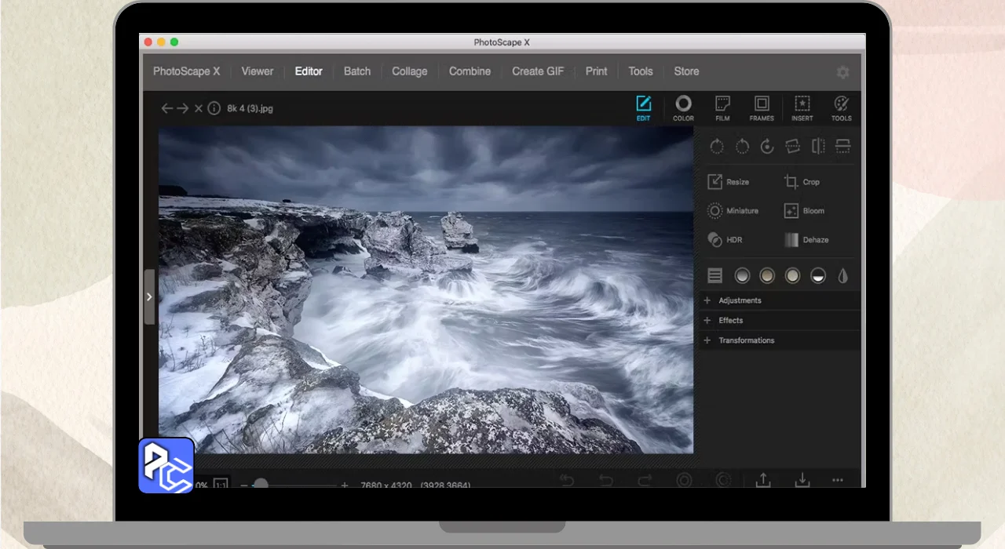
Task: Open the Frames panel
Action: 761,108
